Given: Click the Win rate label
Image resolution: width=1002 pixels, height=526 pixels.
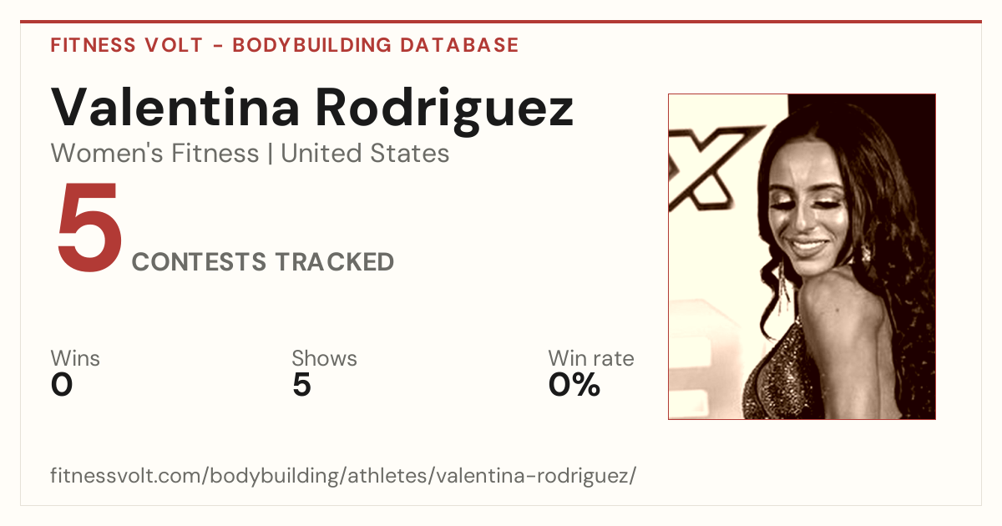Looking at the screenshot, I should (590, 359).
